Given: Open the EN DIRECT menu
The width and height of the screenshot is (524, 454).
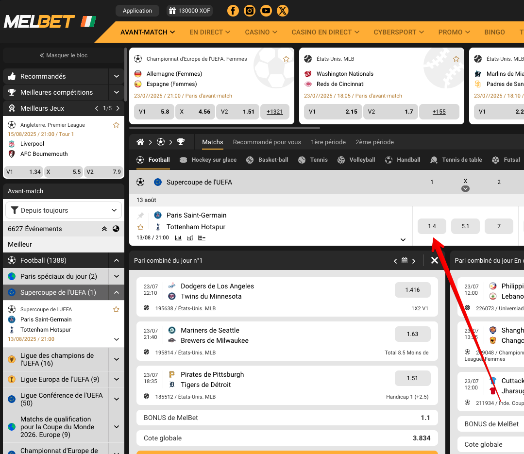Looking at the screenshot, I should coord(209,32).
